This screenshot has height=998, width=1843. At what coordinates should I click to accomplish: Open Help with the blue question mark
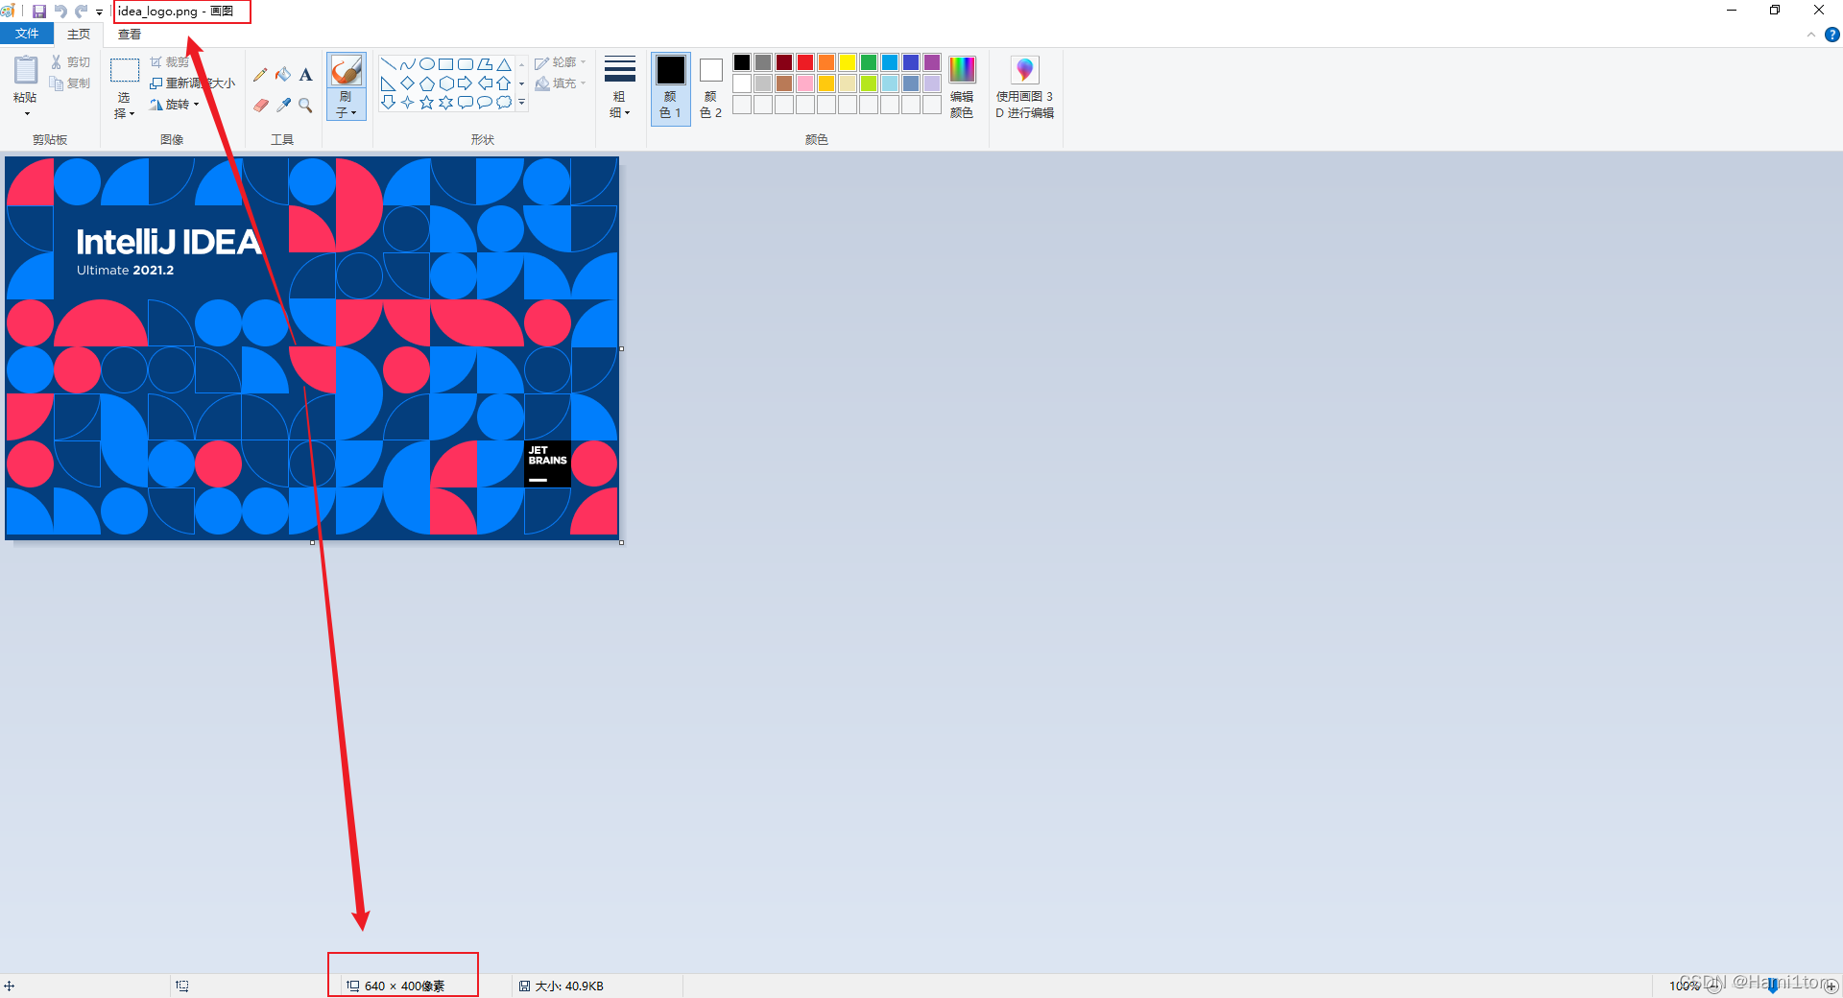[1831, 35]
